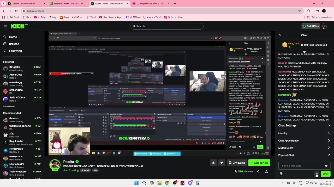Open Pop-out Chat
The width and height of the screenshot is (334, 187).
coord(304,155)
